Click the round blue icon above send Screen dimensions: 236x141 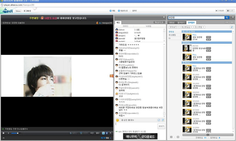pyautogui.click(x=159, y=120)
